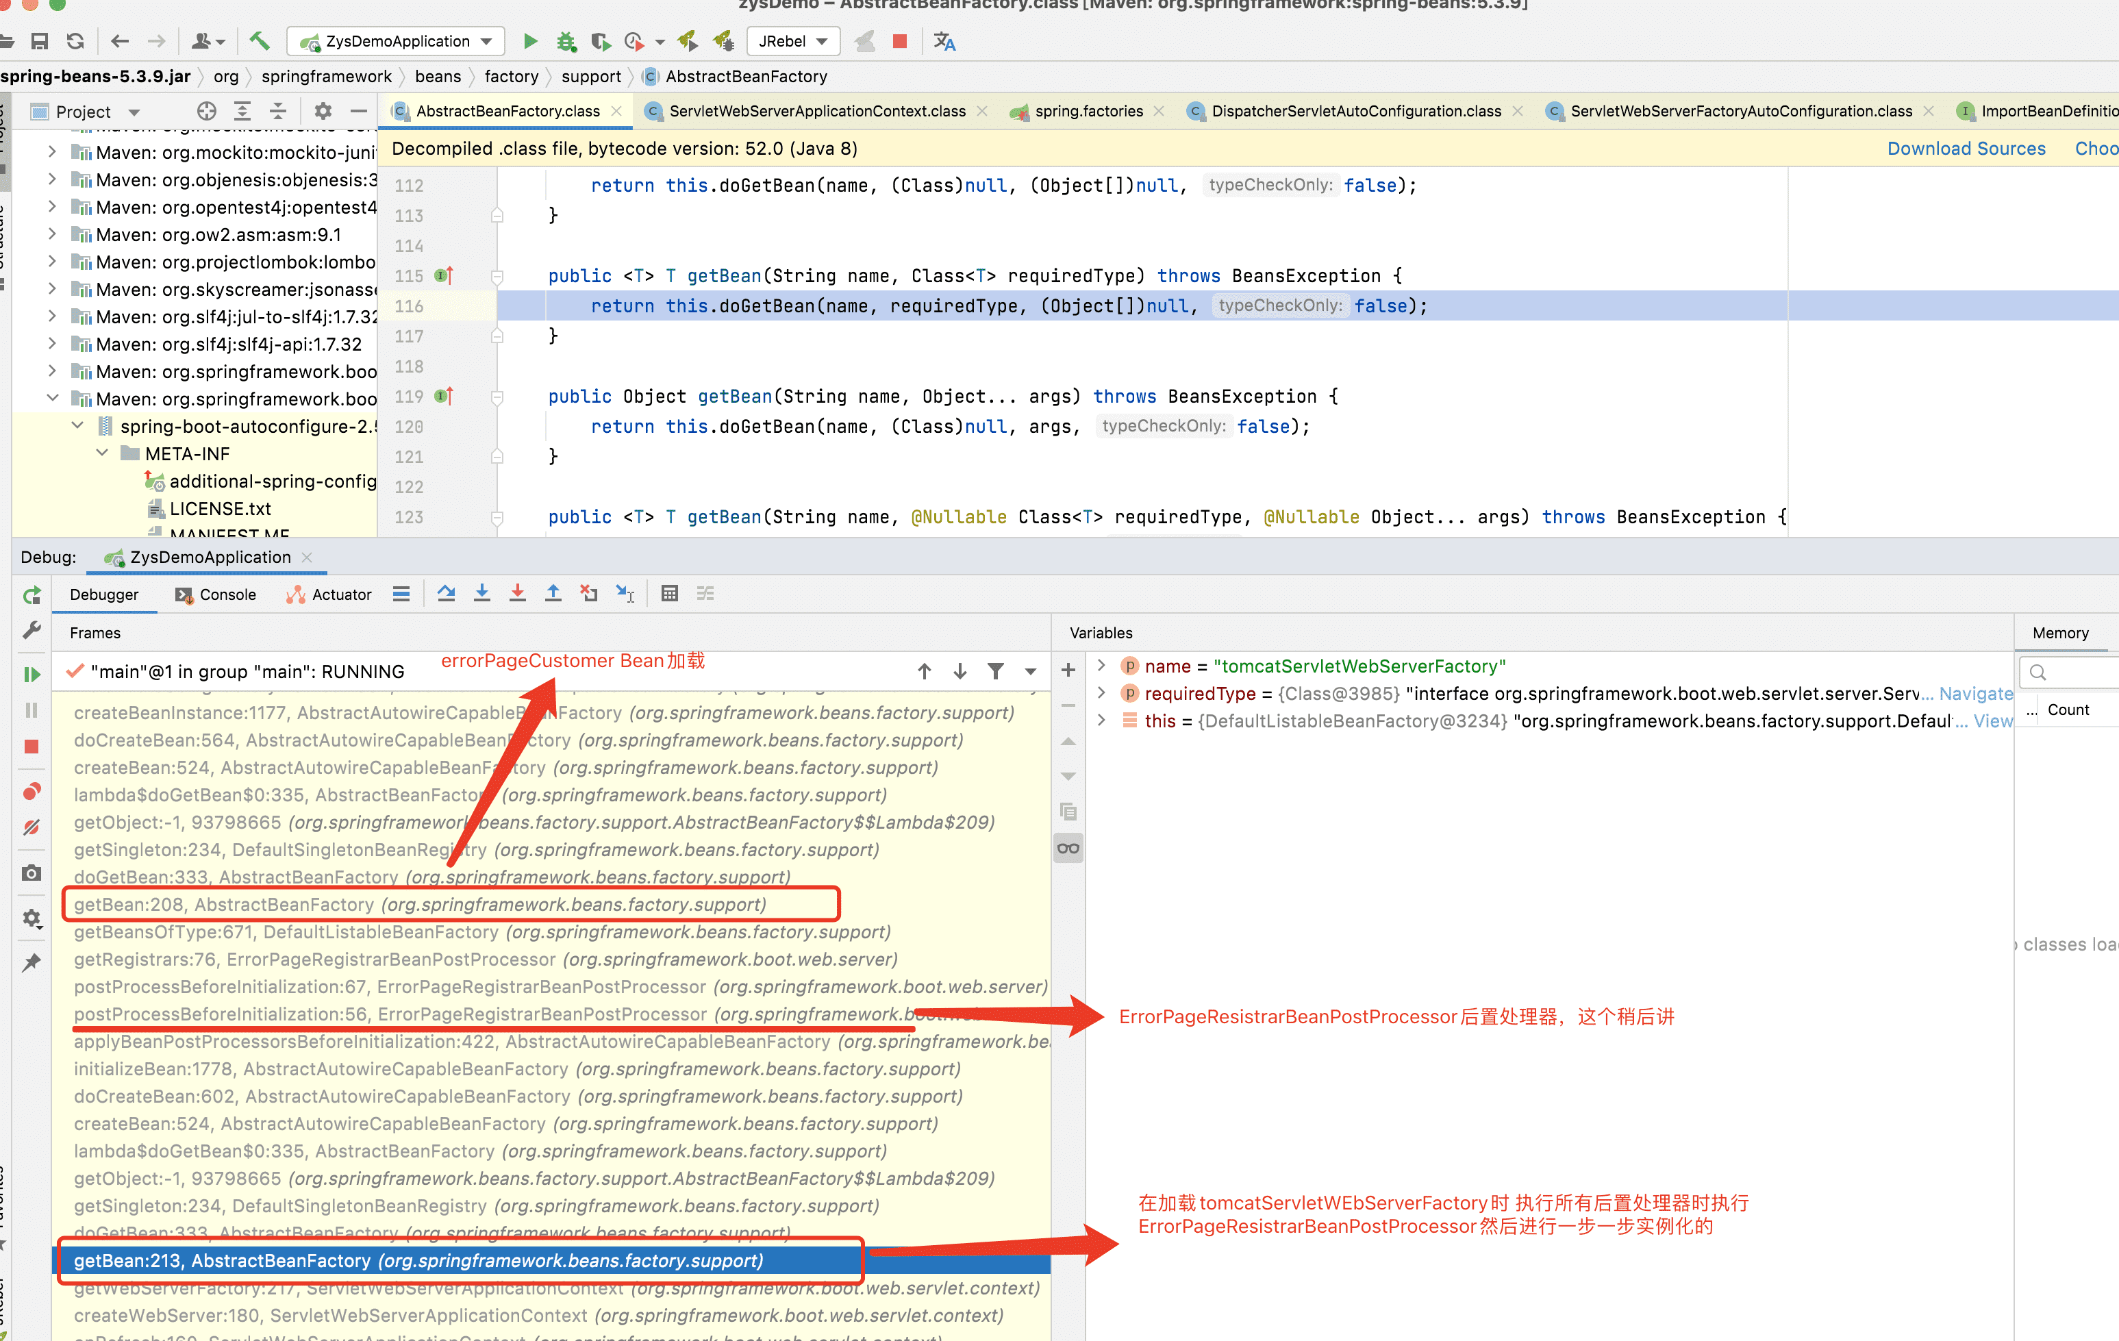Viewport: 2119px width, 1341px height.
Task: Click the Build project hammer icon
Action: click(259, 40)
